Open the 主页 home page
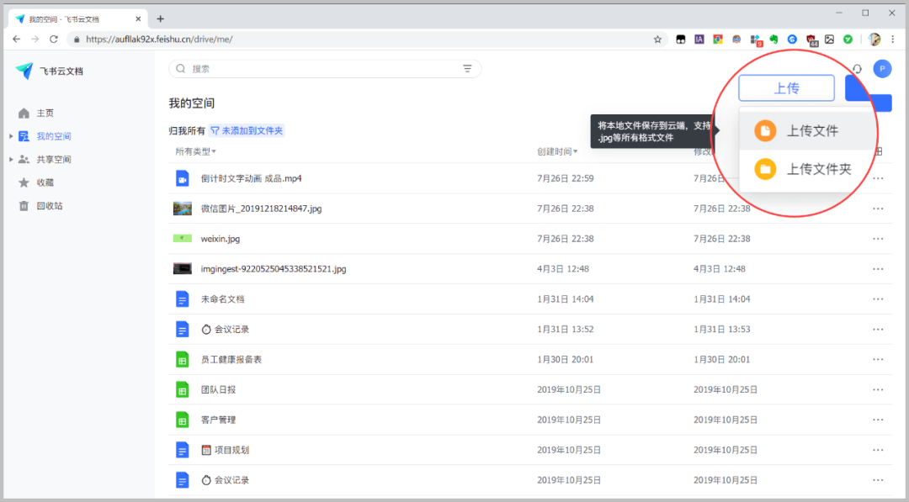 tap(45, 113)
